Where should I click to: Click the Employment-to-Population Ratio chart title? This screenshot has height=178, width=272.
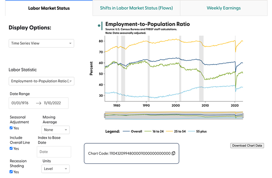(147, 24)
